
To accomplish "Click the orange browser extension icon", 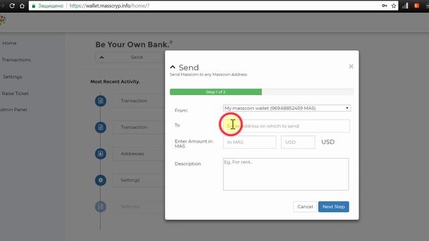I will point(416,5).
